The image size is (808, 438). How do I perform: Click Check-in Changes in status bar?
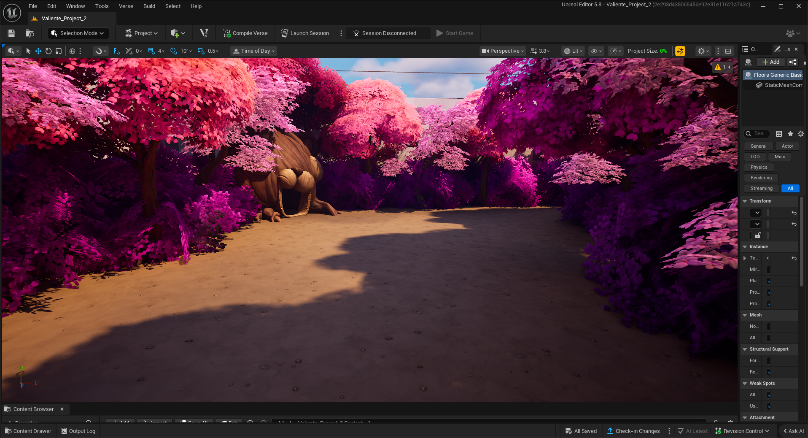[x=633, y=431]
